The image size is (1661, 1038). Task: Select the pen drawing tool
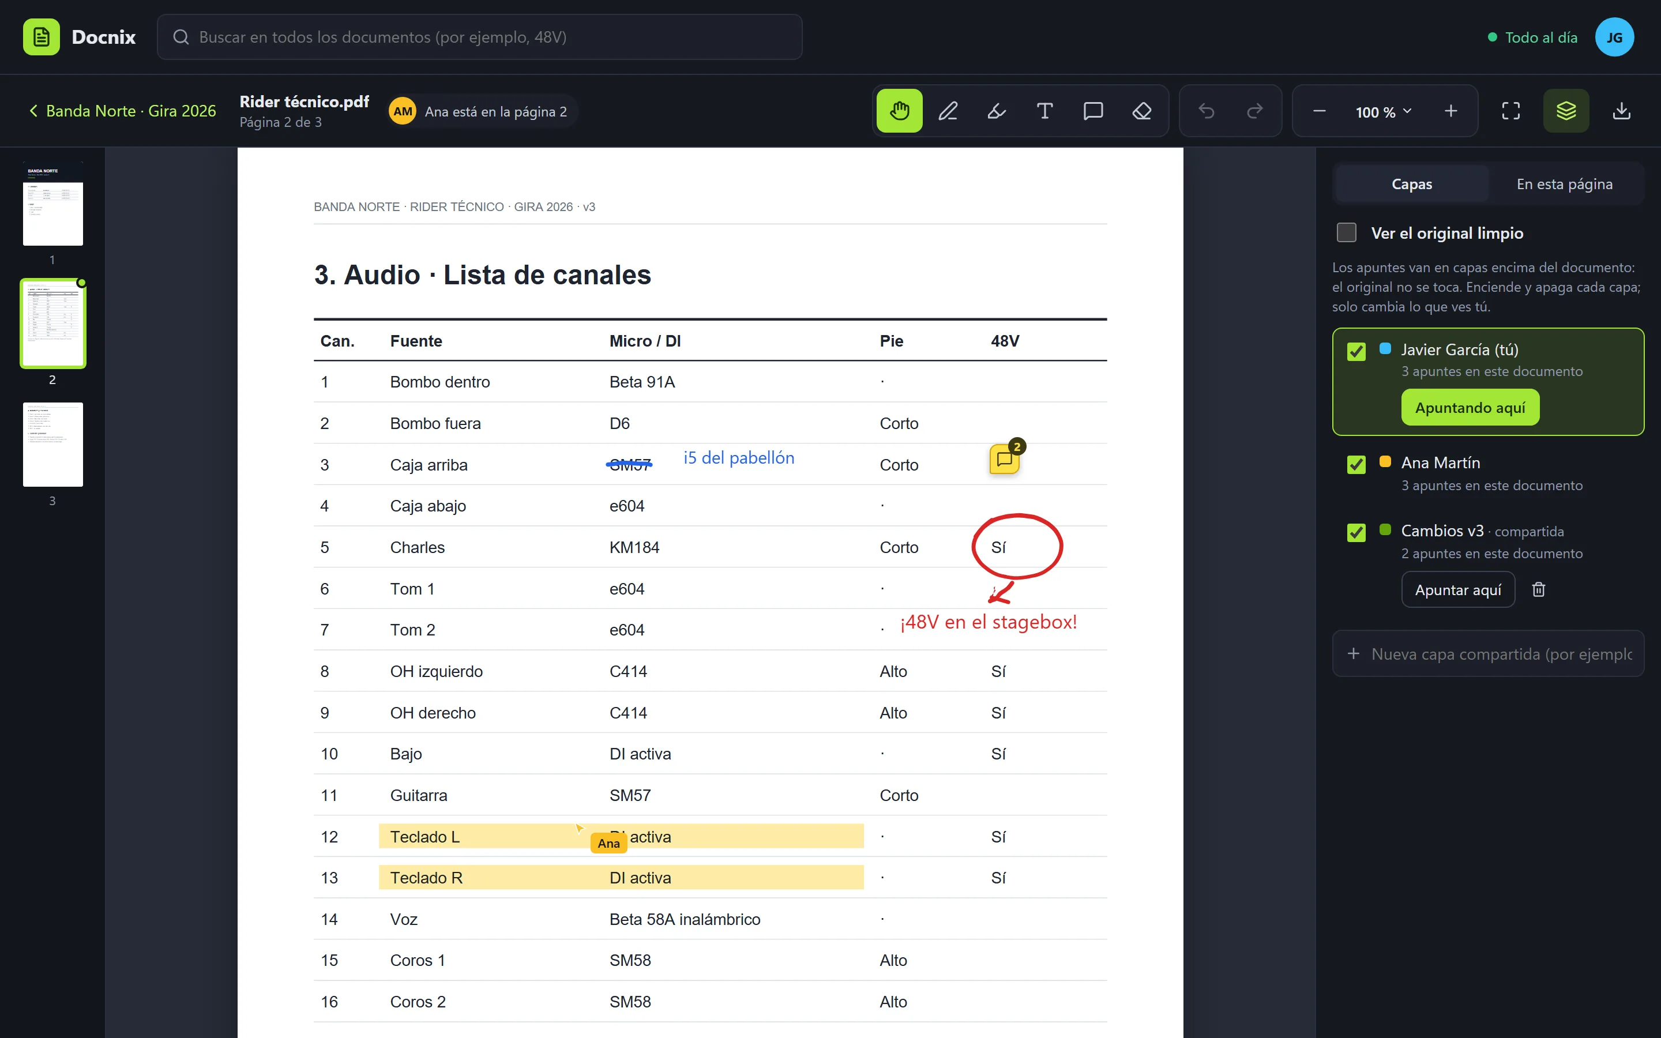pos(948,111)
